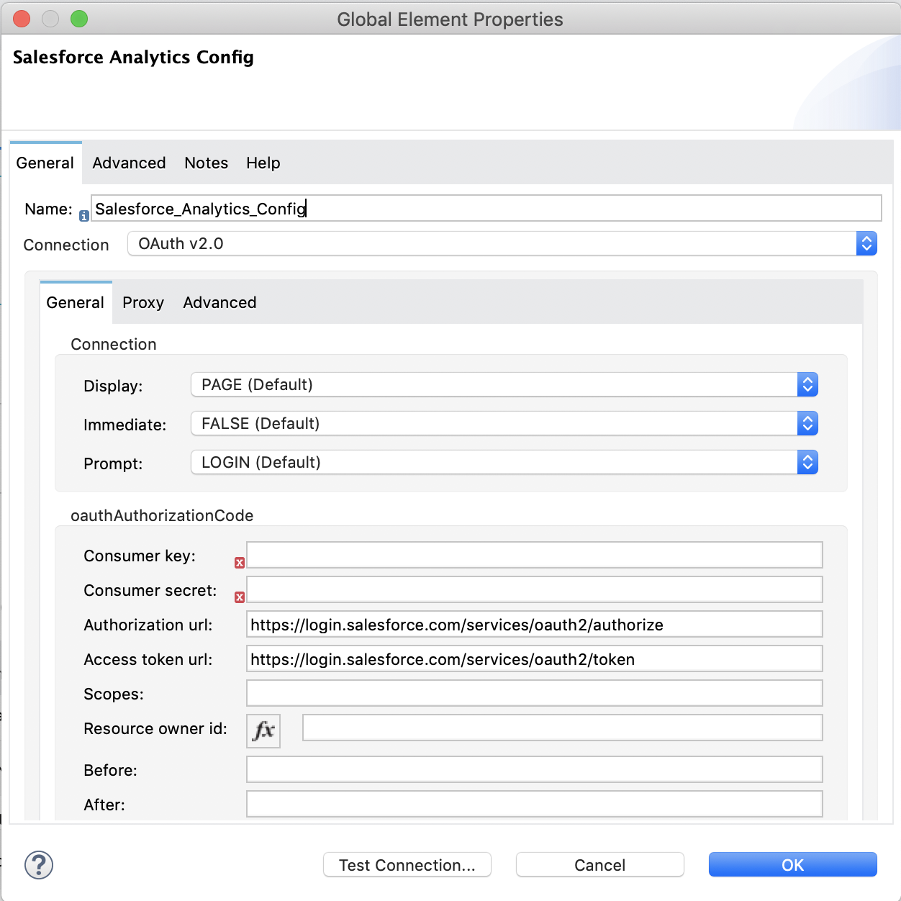Viewport: 901px width, 901px height.
Task: Click the info icon beside the Name field
Action: click(x=85, y=214)
